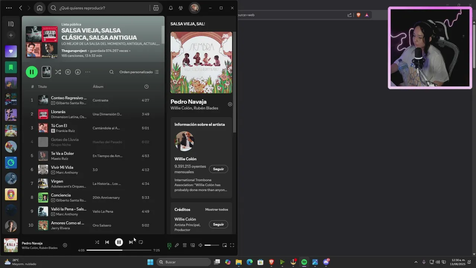The height and width of the screenshot is (268, 476).
Task: Pause playback in the bottom player
Action: pos(119,242)
